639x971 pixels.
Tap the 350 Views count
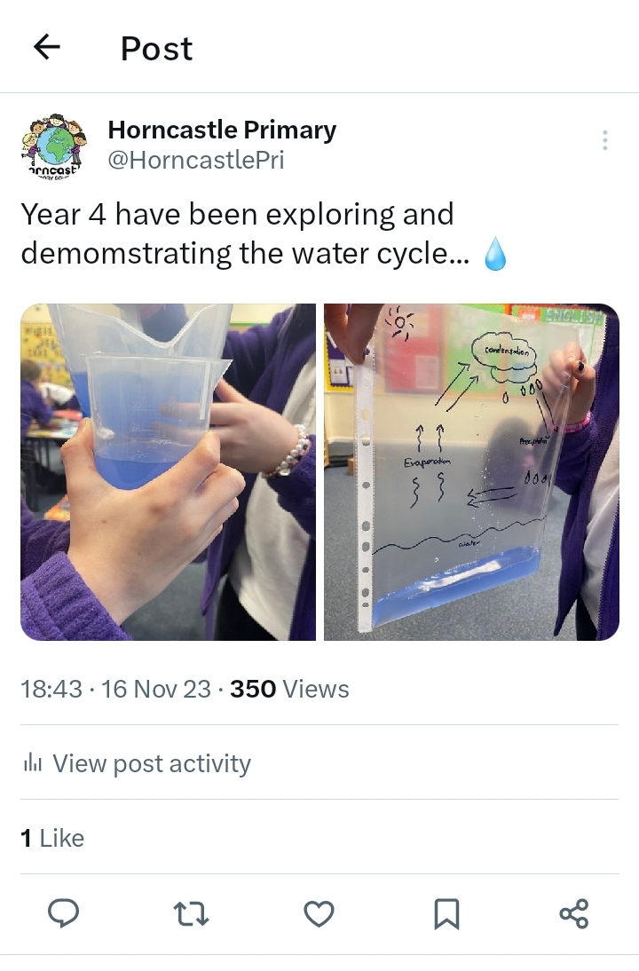pyautogui.click(x=289, y=690)
